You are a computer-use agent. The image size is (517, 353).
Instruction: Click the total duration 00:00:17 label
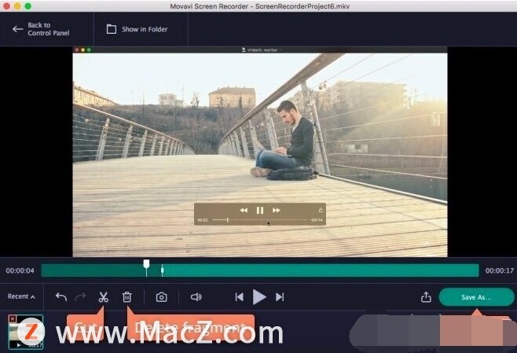tap(500, 270)
